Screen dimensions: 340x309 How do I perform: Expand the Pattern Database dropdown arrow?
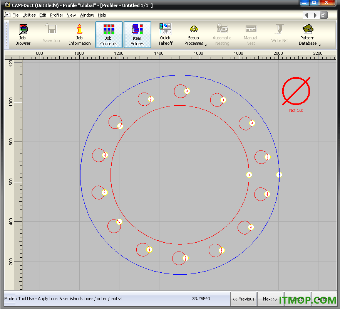319,45
